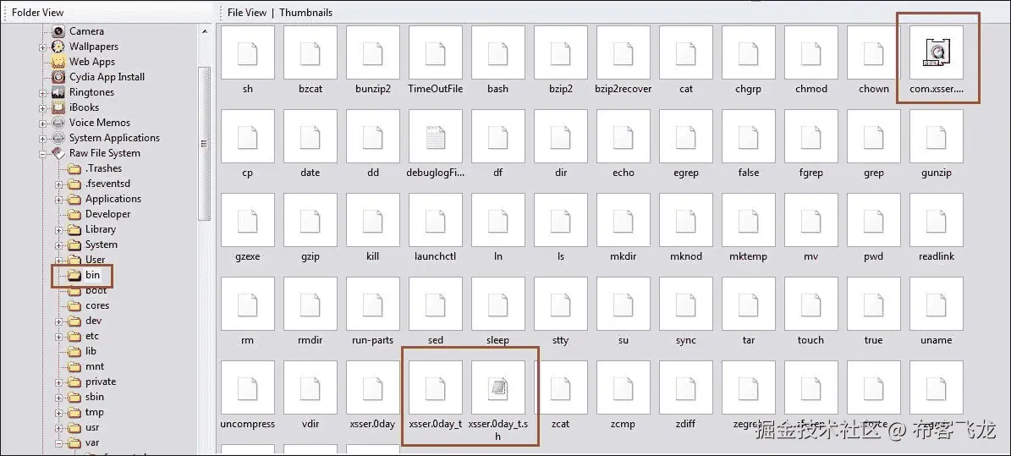
Task: Switch to the Thumbnails tab
Action: coord(306,12)
